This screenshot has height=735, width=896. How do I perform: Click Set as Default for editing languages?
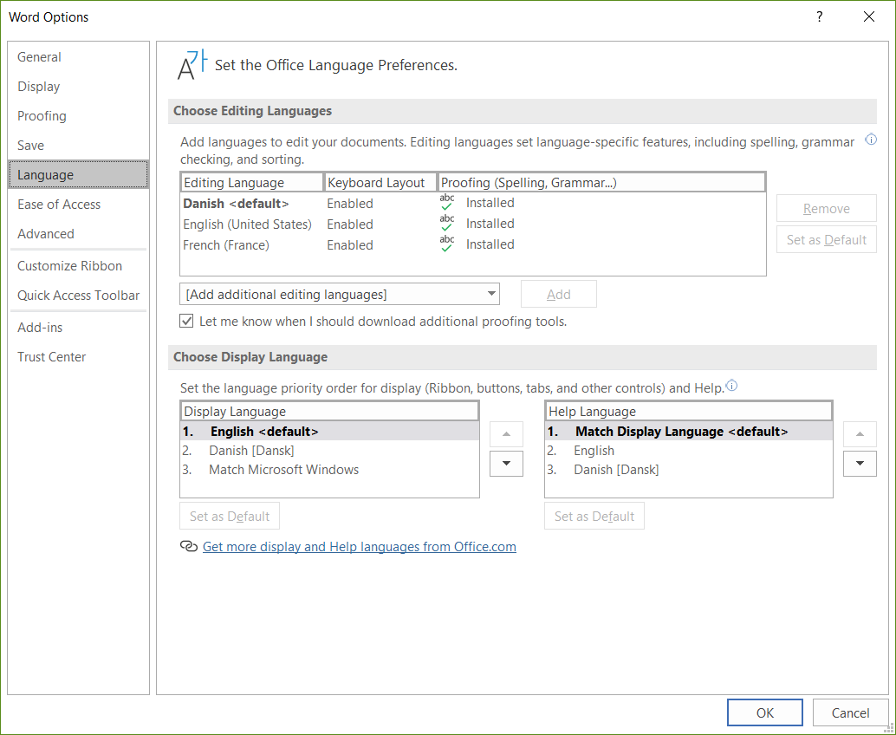tap(827, 239)
